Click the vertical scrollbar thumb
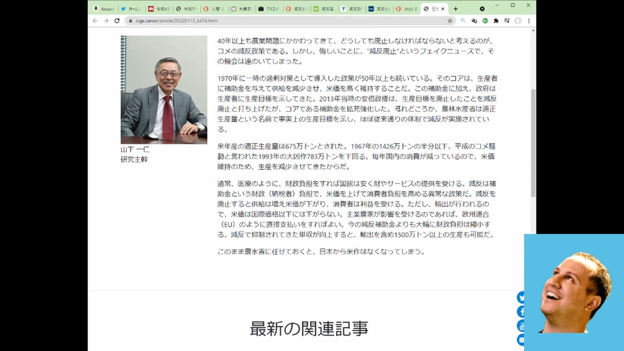Image resolution: width=624 pixels, height=351 pixels. point(533,143)
